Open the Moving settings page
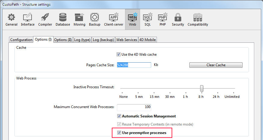263x140 pixels. coord(79,20)
